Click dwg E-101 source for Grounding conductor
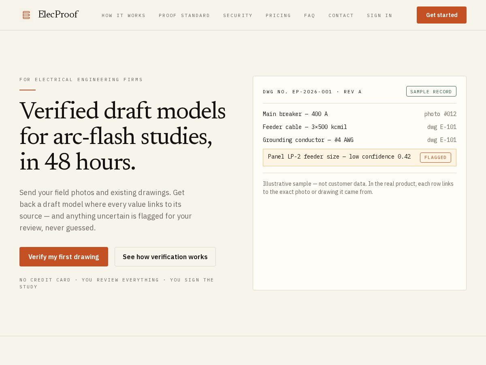This screenshot has width=486, height=365. click(442, 140)
